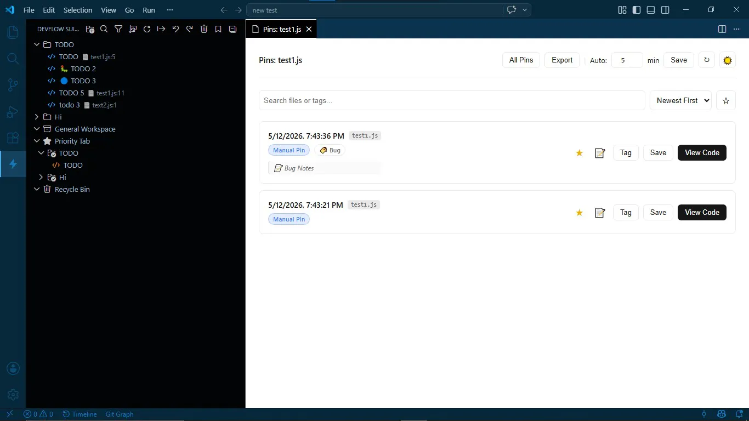This screenshot has width=749, height=421.
Task: Open the View menu
Action: click(109, 10)
